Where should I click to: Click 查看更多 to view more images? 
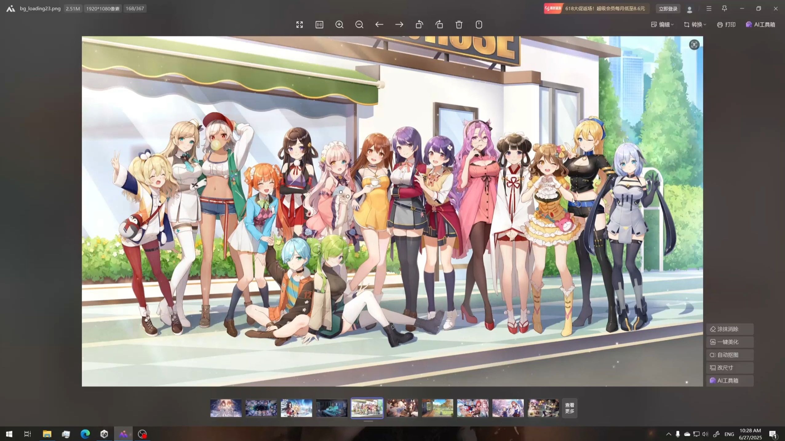coord(569,408)
